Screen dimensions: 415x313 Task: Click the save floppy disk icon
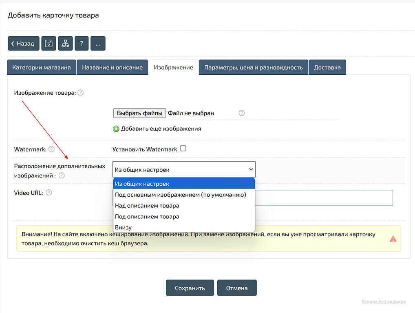tap(49, 43)
